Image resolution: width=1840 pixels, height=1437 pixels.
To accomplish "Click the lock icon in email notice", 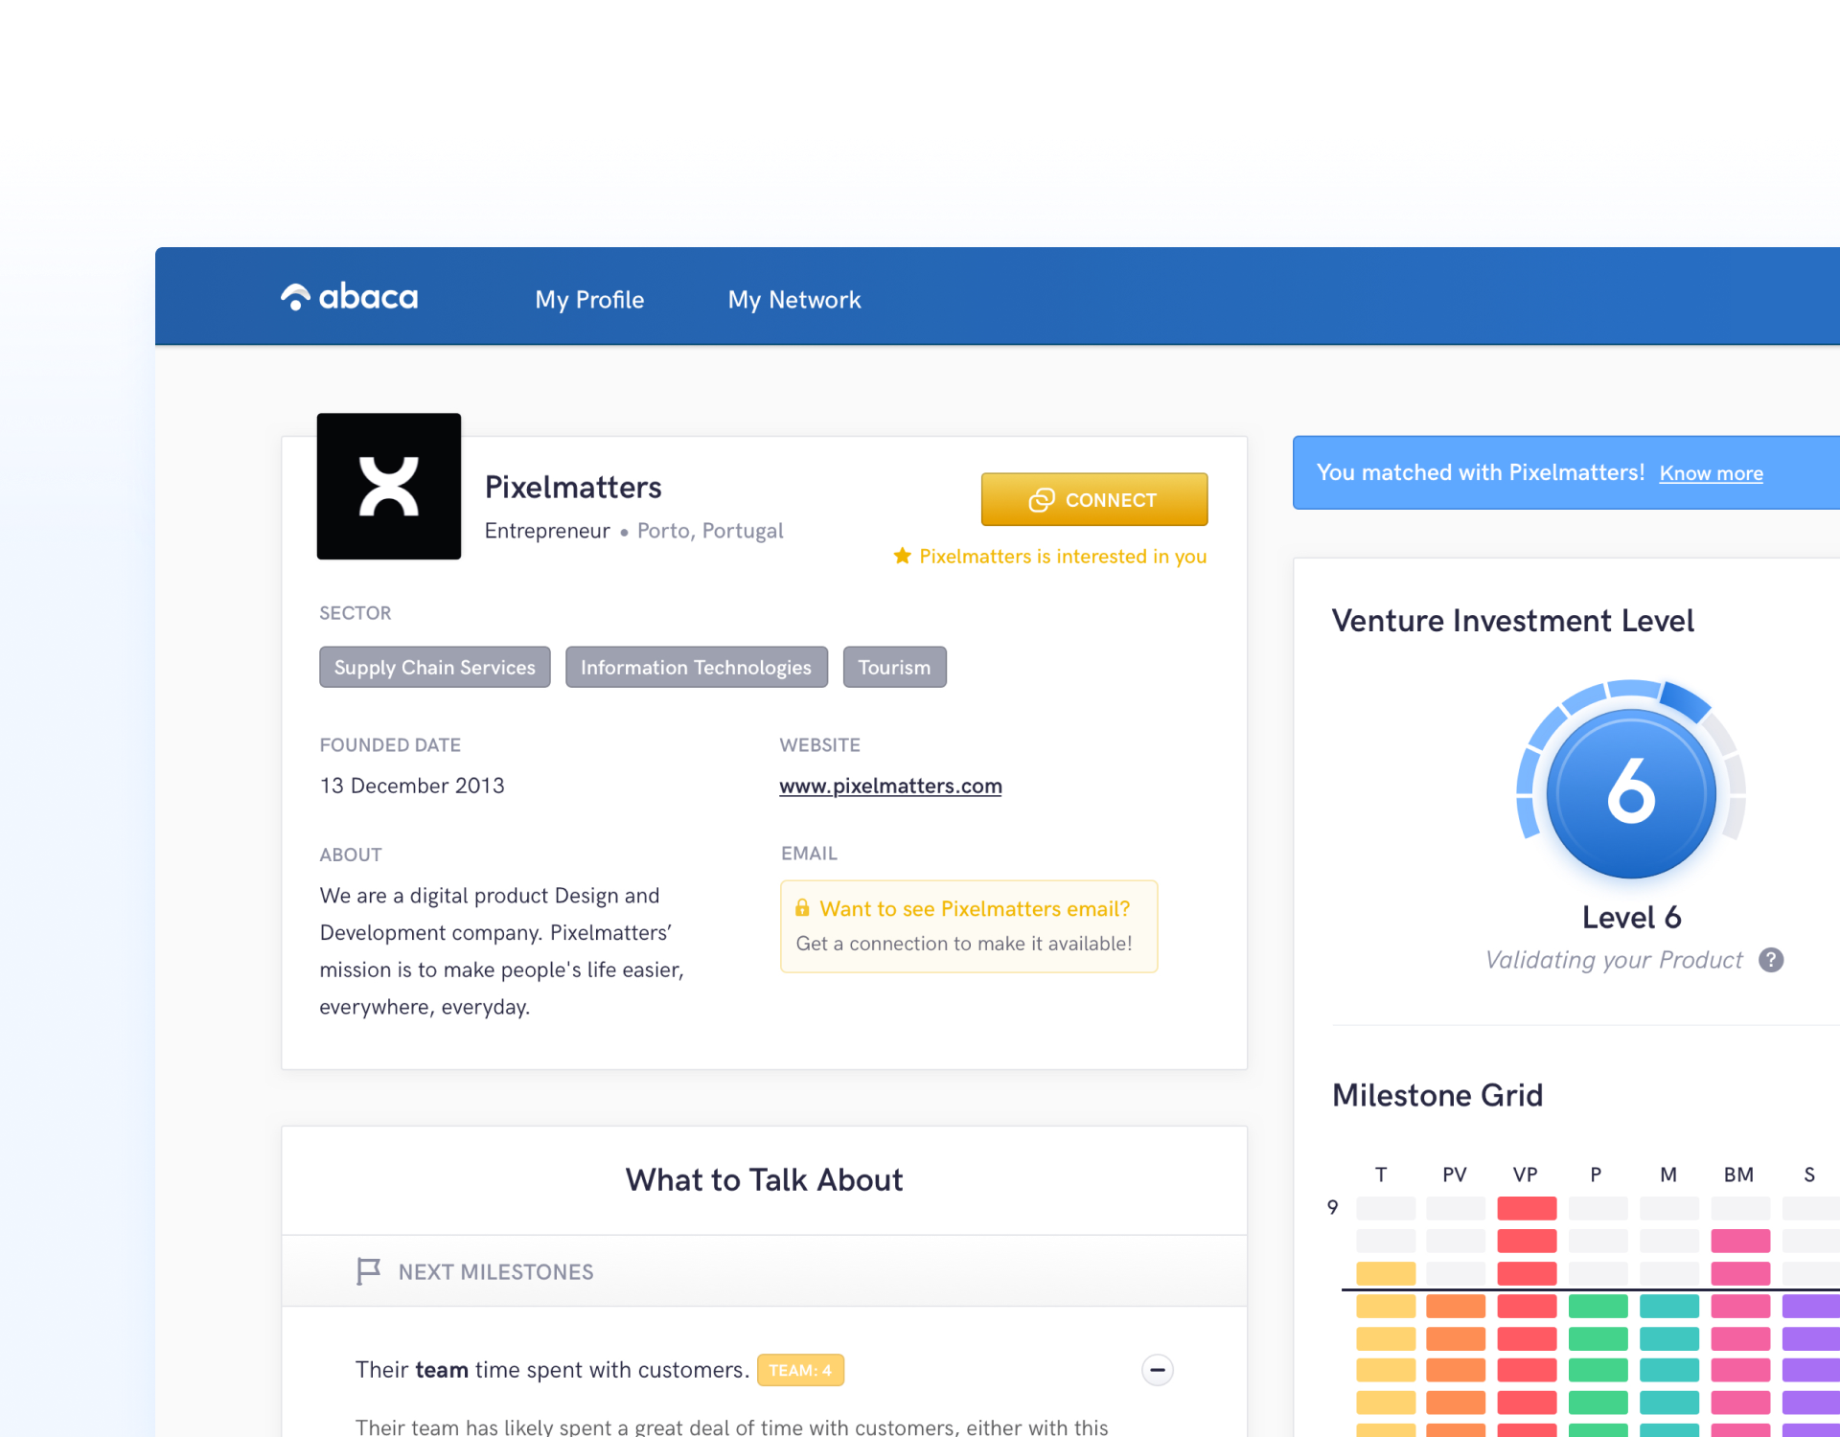I will tap(802, 908).
